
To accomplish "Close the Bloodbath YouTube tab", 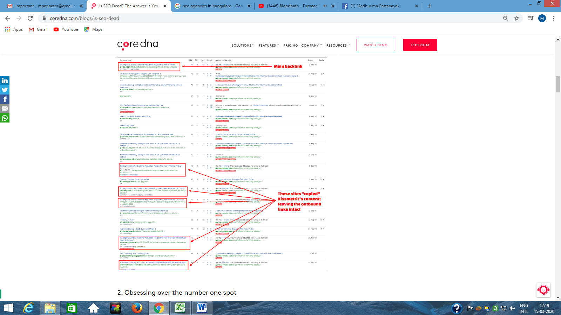I will click(x=333, y=6).
